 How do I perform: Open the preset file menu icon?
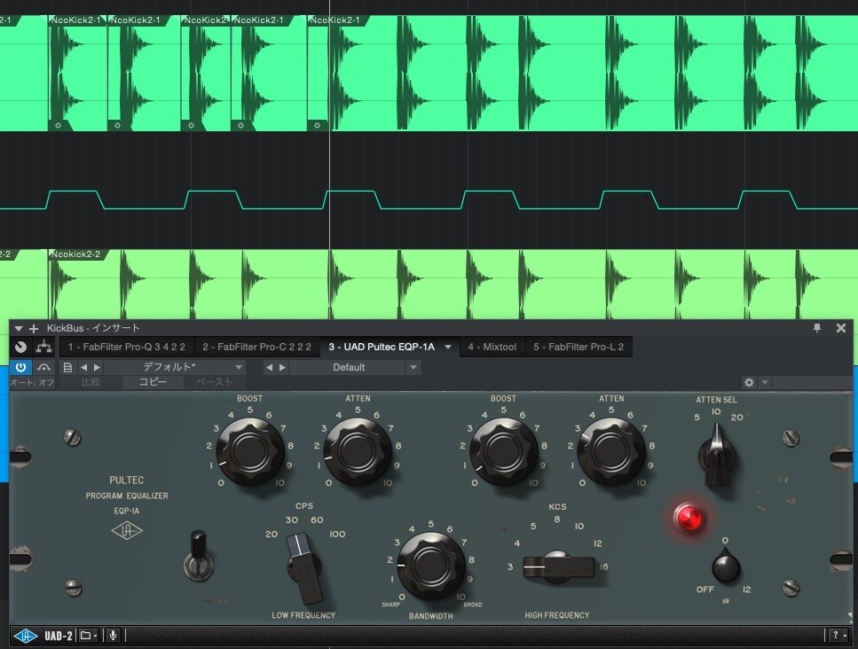[x=67, y=367]
